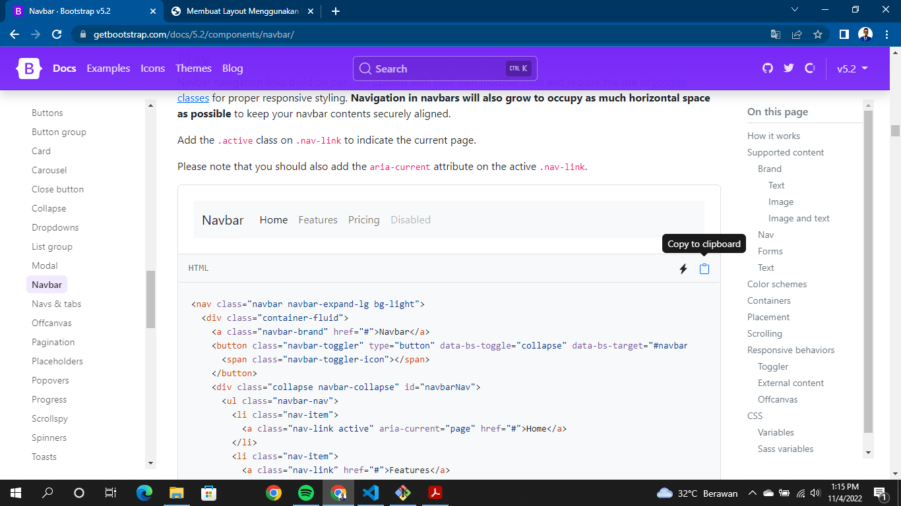The height and width of the screenshot is (506, 901).
Task: Click the sidebar scrollbar up arrow
Action: tap(150, 105)
